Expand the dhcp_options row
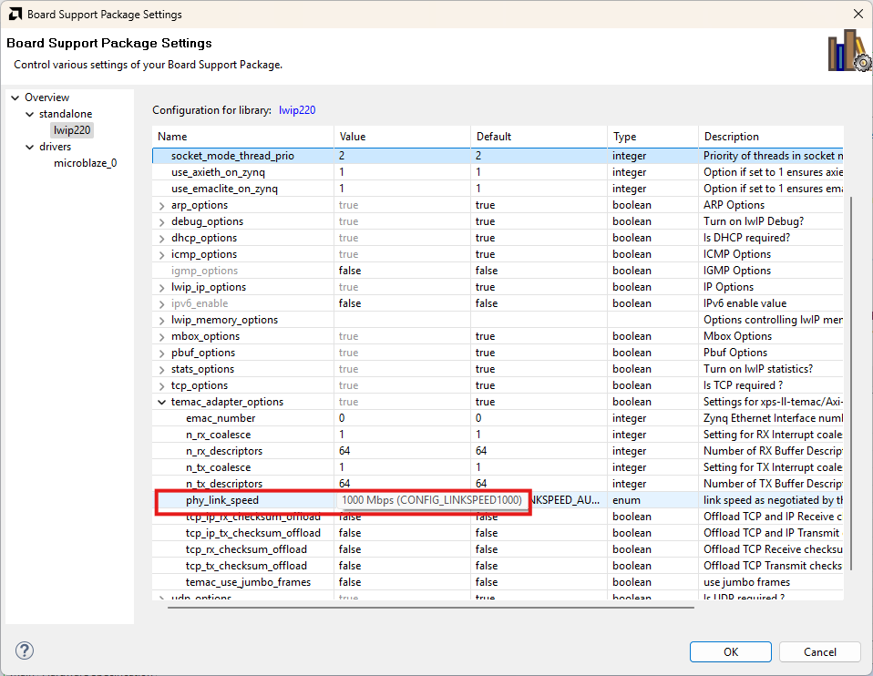Screen dimensions: 873x676 tap(162, 238)
